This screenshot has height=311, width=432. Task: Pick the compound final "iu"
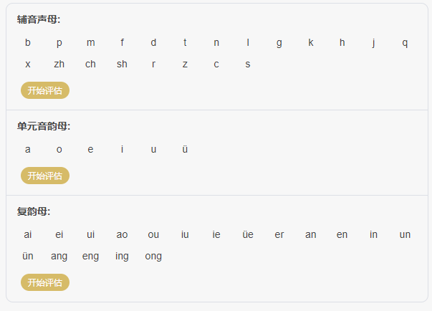click(185, 234)
